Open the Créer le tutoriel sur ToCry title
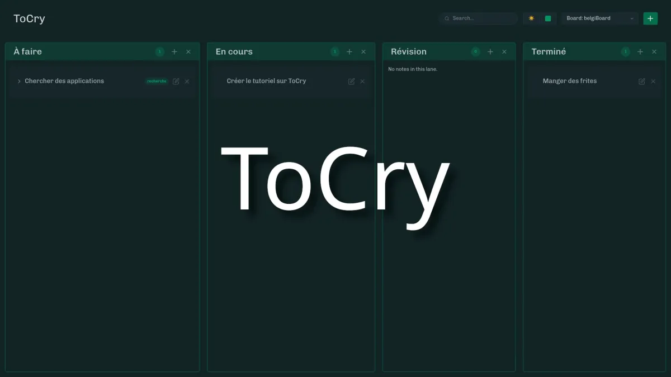Screen dimensions: 671x377 (266, 81)
